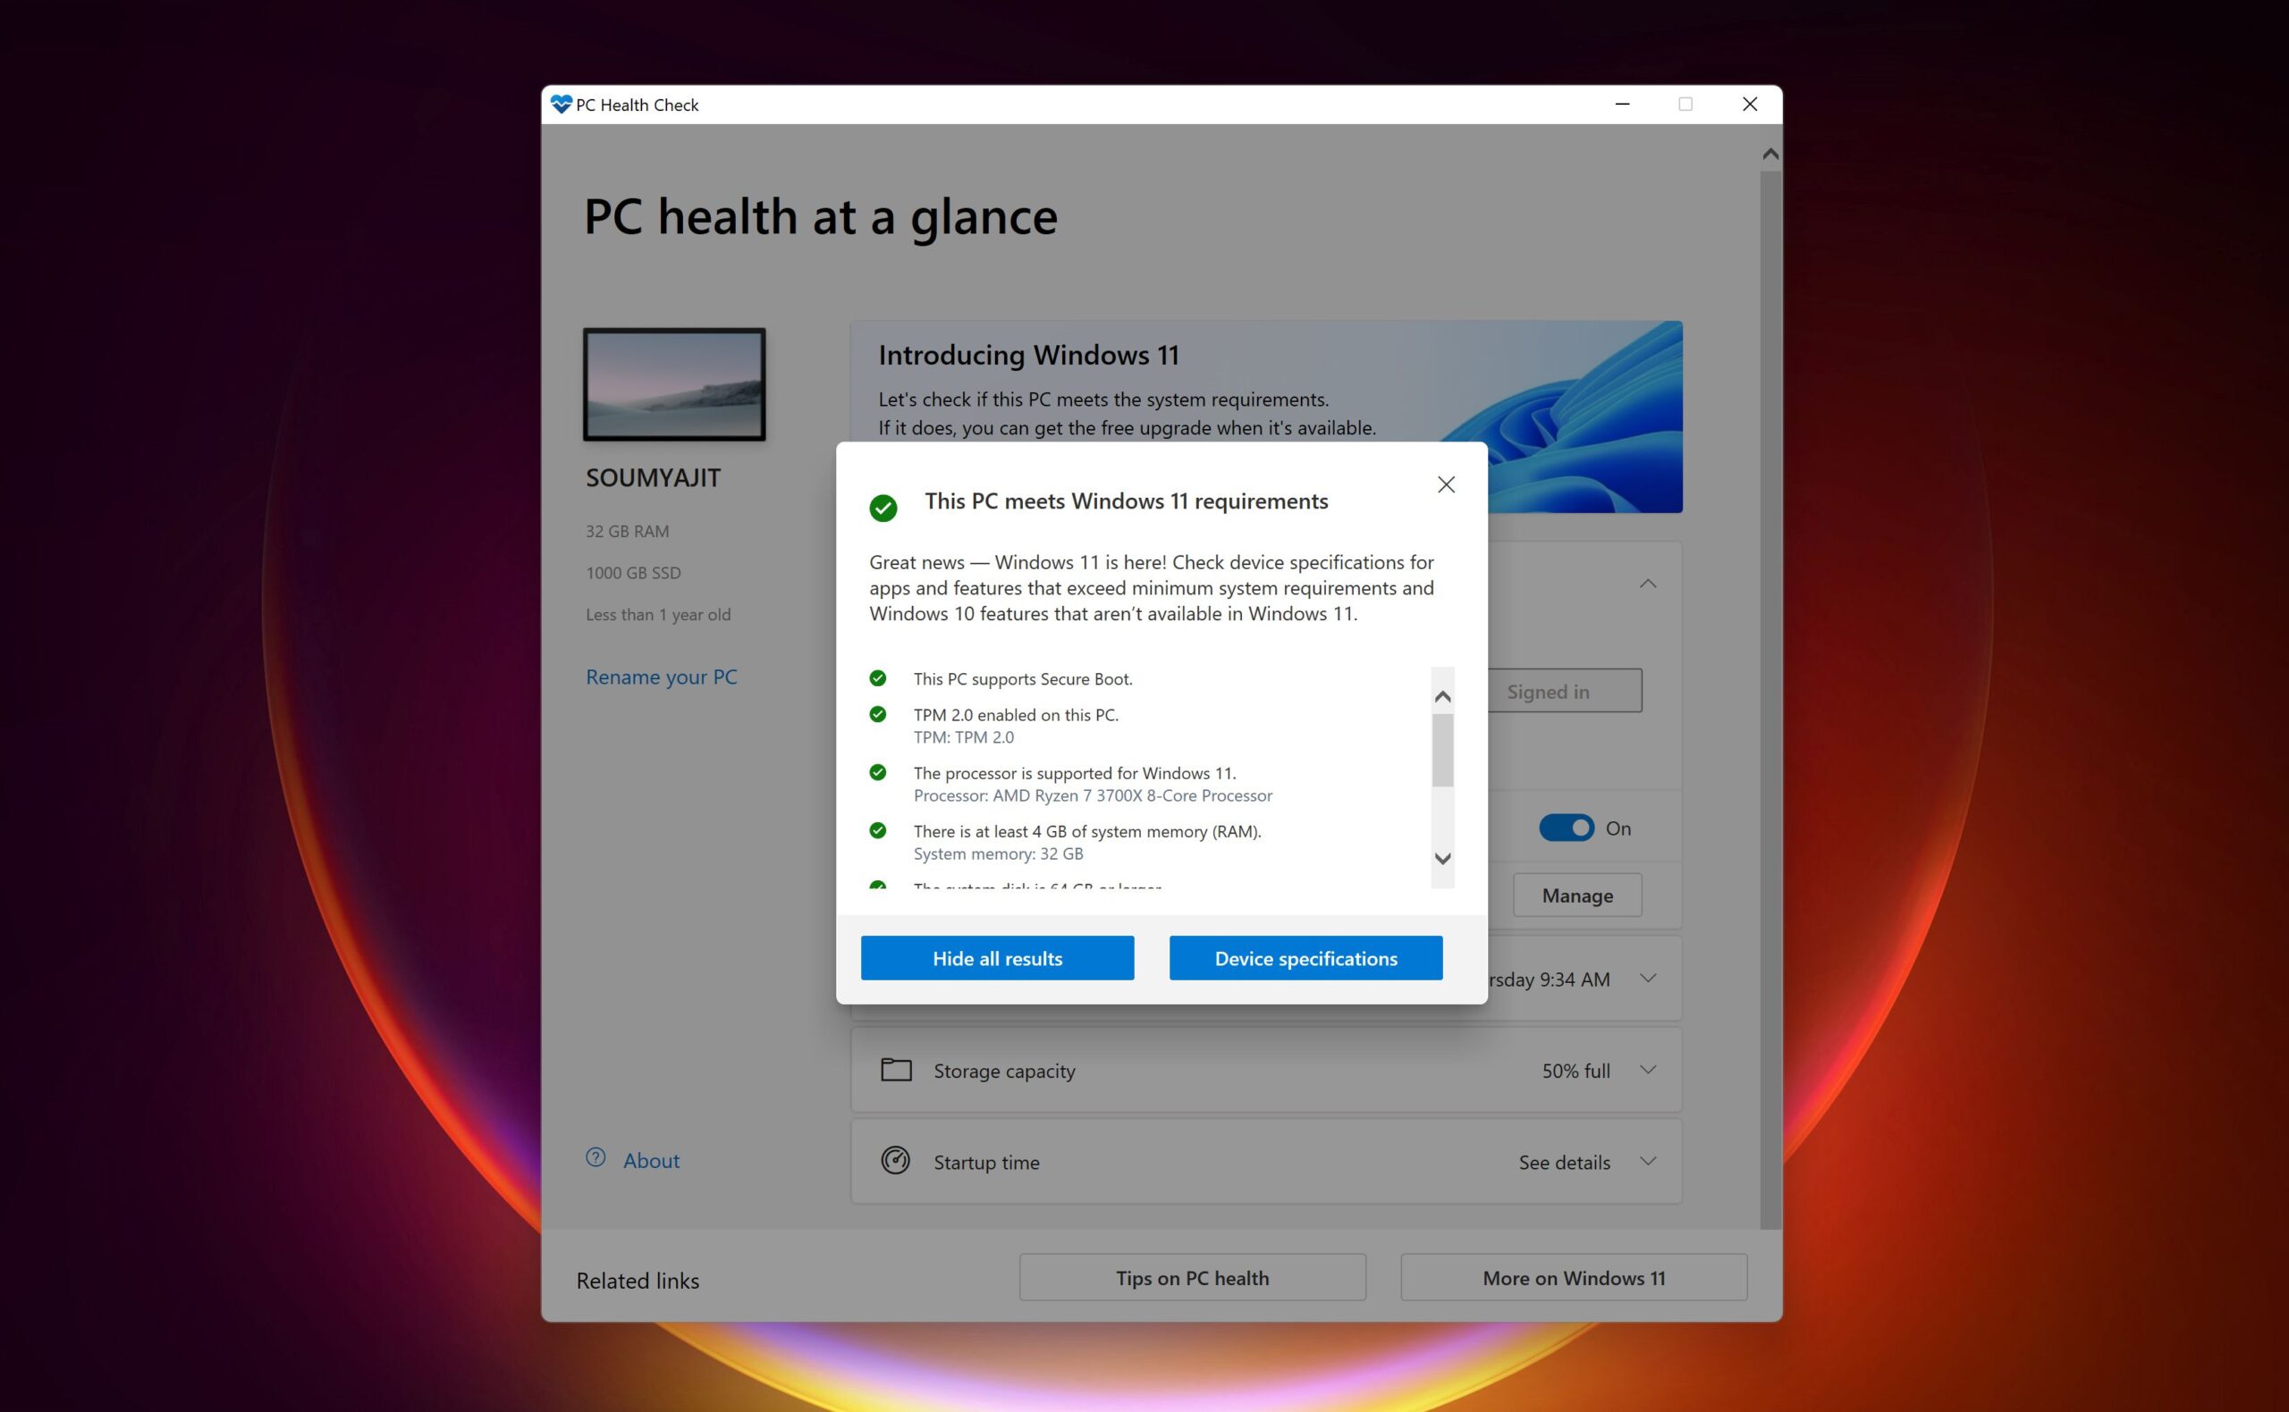Click the 'System memory: 32 GB' text
This screenshot has height=1412, width=2289.
pyautogui.click(x=998, y=853)
